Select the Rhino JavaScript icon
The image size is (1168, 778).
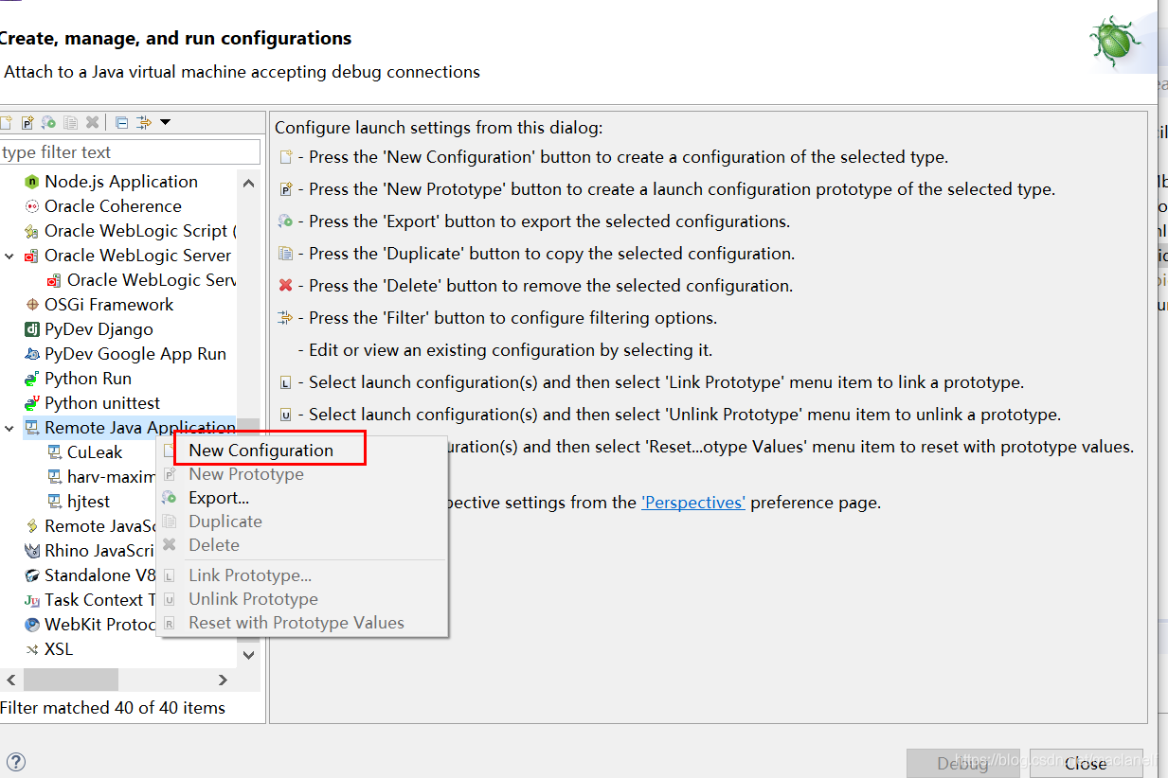[x=32, y=551]
